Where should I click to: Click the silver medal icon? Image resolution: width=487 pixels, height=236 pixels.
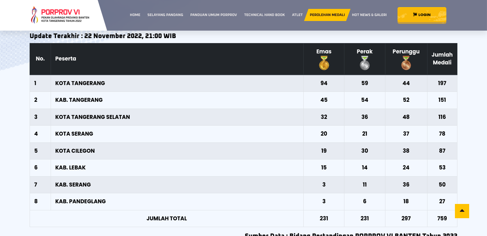pyautogui.click(x=364, y=63)
